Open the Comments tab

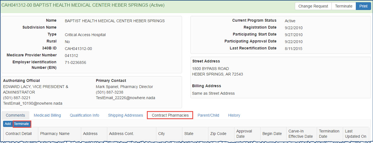coord(15,115)
